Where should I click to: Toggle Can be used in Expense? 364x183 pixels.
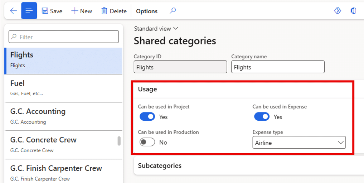click(262, 117)
